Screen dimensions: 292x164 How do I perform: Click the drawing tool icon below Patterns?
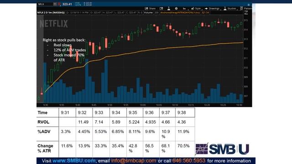(x=246, y=13)
